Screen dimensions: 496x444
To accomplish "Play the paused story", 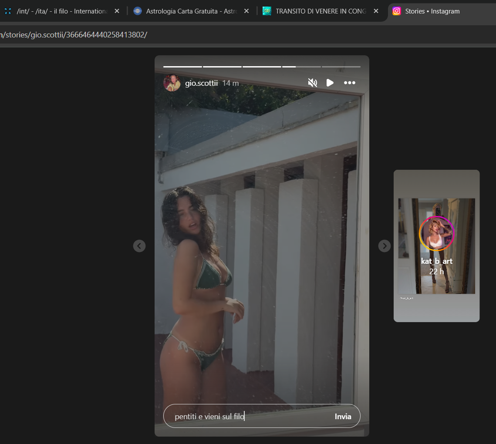I will pos(330,83).
